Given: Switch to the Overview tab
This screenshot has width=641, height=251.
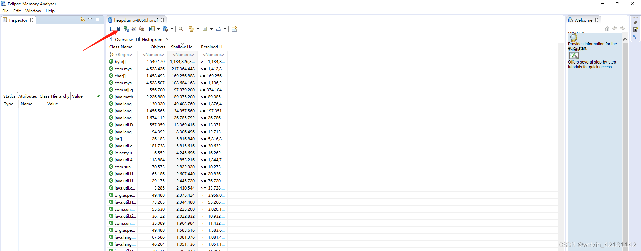Looking at the screenshot, I should tap(121, 39).
